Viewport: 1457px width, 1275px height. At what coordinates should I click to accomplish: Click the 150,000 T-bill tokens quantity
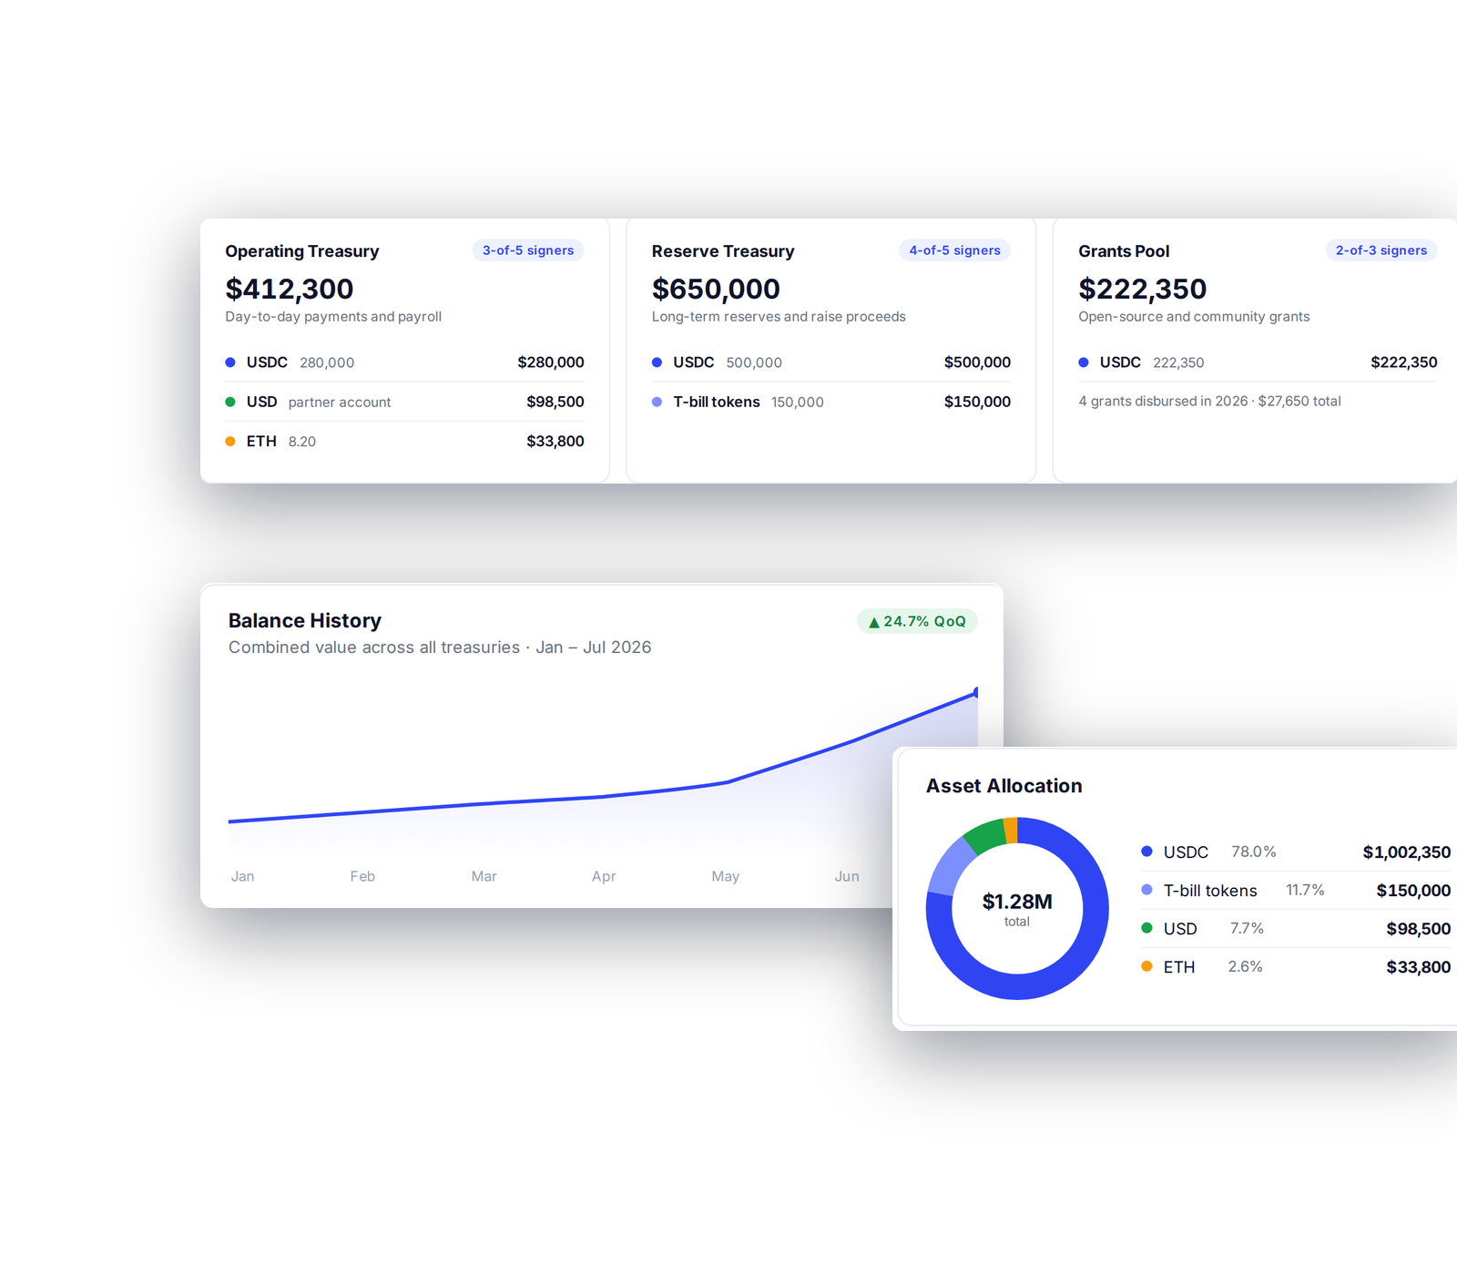798,403
